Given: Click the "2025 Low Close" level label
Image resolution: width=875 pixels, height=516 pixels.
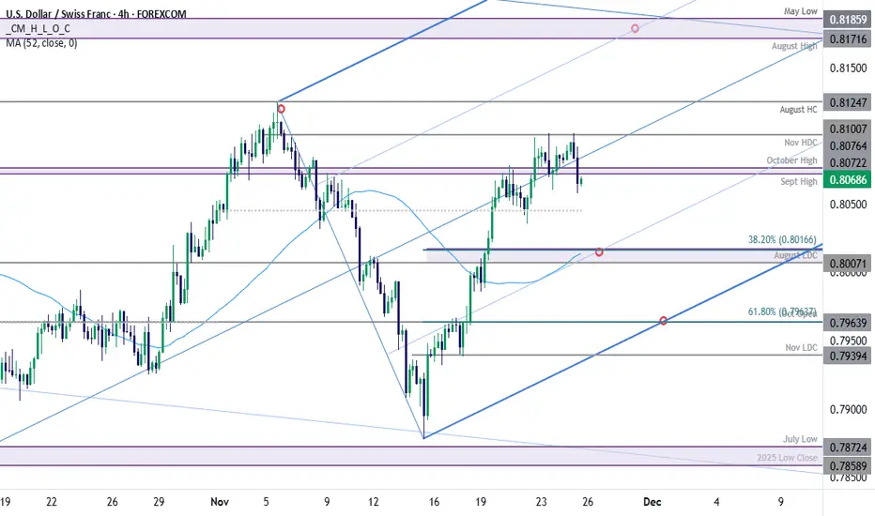Looking at the screenshot, I should click(x=787, y=458).
